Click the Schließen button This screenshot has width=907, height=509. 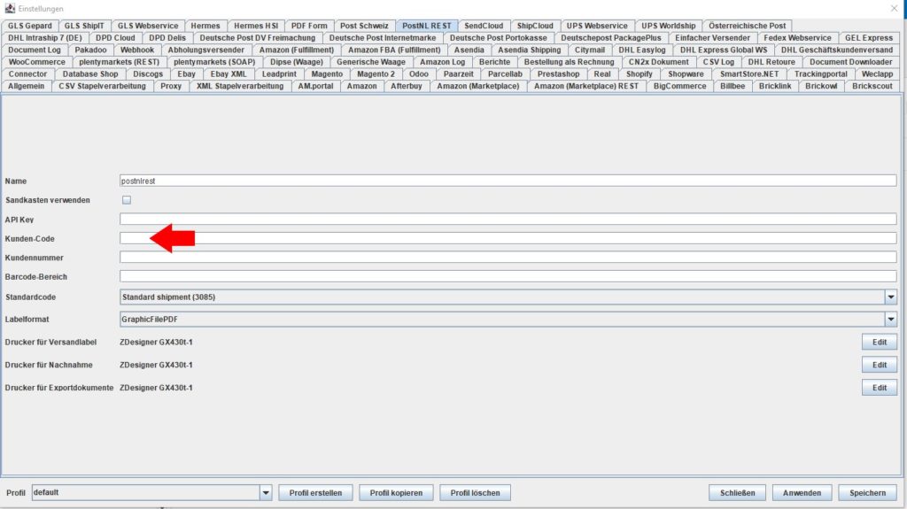(738, 493)
